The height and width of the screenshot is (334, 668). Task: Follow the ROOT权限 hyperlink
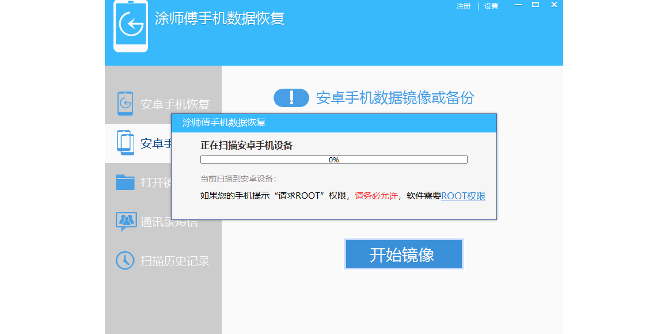point(463,196)
